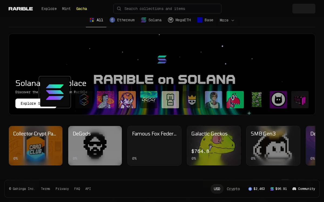Open the Terms link
324x202 pixels.
coord(45,189)
